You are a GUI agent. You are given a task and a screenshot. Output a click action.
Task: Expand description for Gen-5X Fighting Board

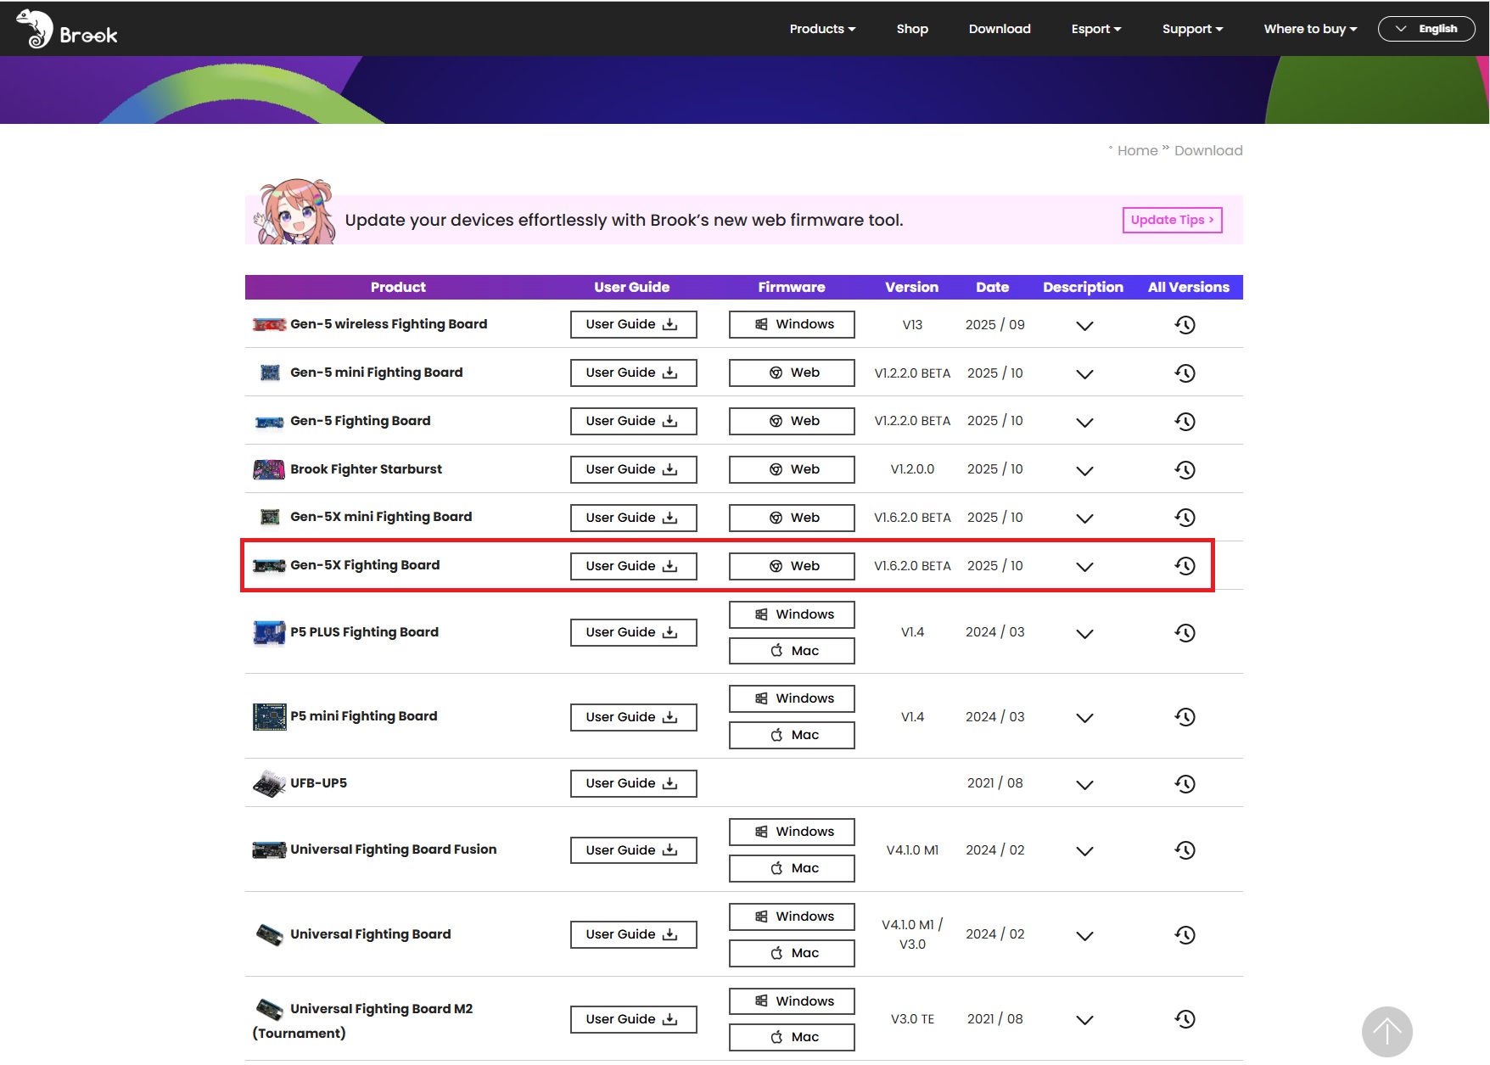[1084, 567]
